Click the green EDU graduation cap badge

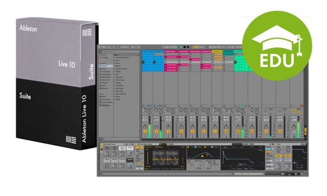[277, 46]
